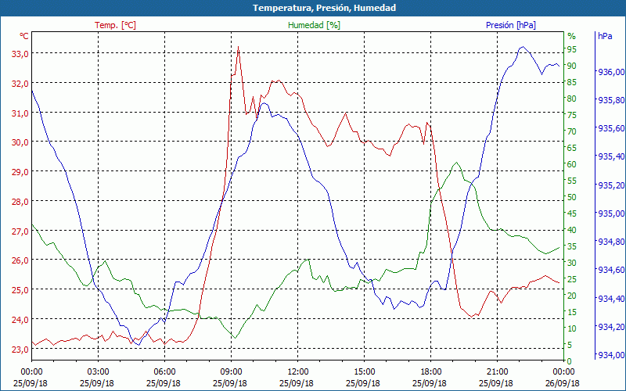Click the 936,00 pressure axis value
The width and height of the screenshot is (626, 391).
click(610, 72)
